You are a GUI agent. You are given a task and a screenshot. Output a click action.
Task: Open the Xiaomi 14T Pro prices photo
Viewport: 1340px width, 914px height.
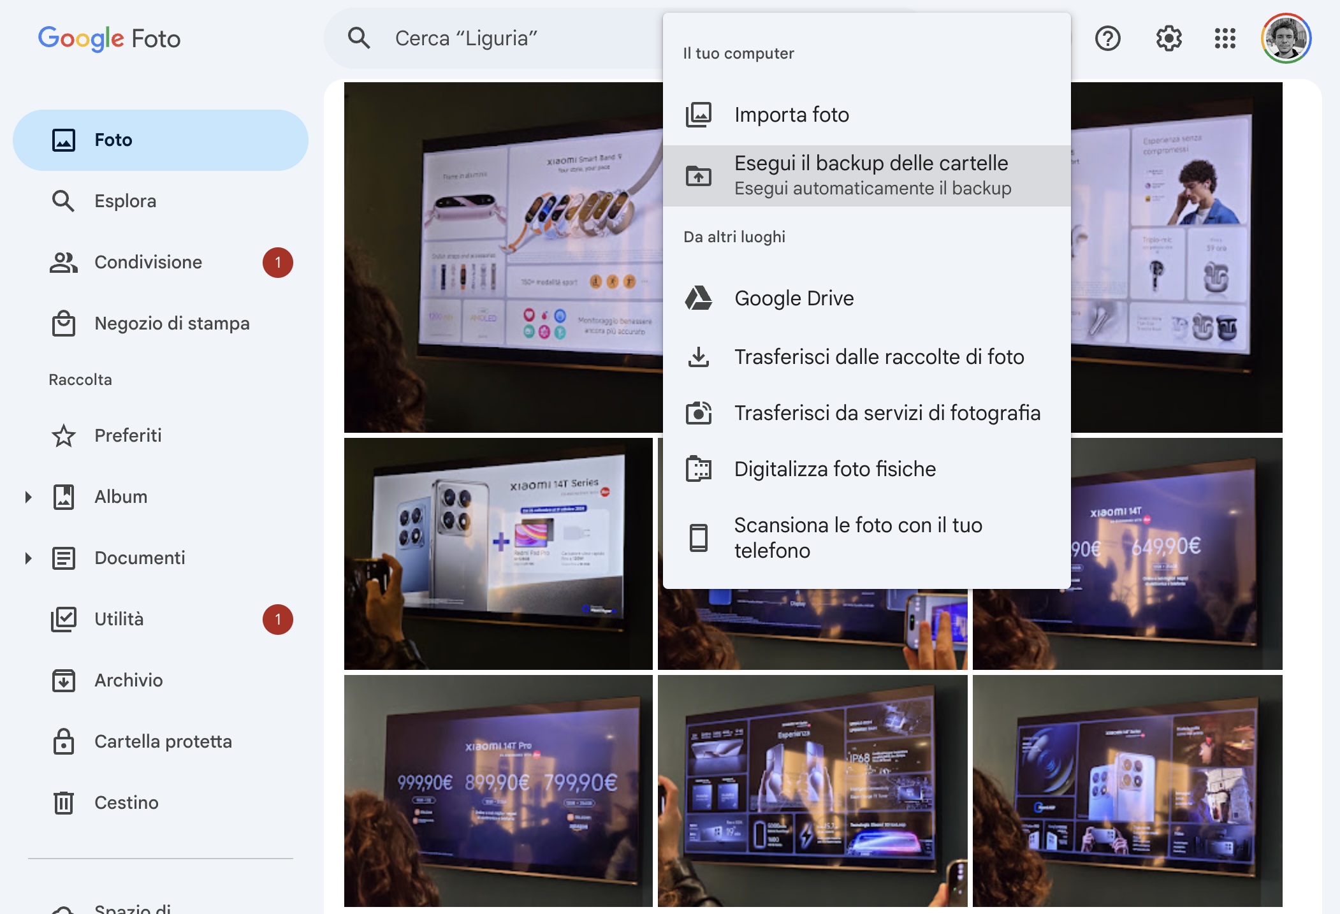[499, 790]
